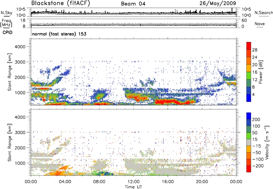Screen dimensions: 273x189
Task: Click the 'Blackstone (fitACF)' plot title
Action: tap(60, 3)
